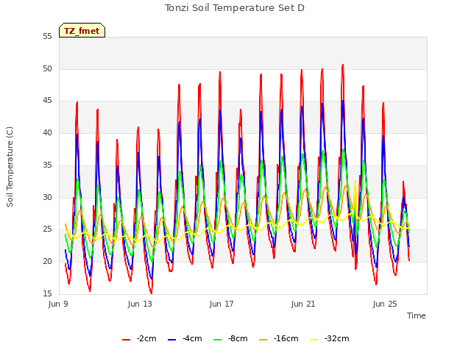Click the orange -16cm legend color marker
The image size is (471, 353).
click(263, 340)
